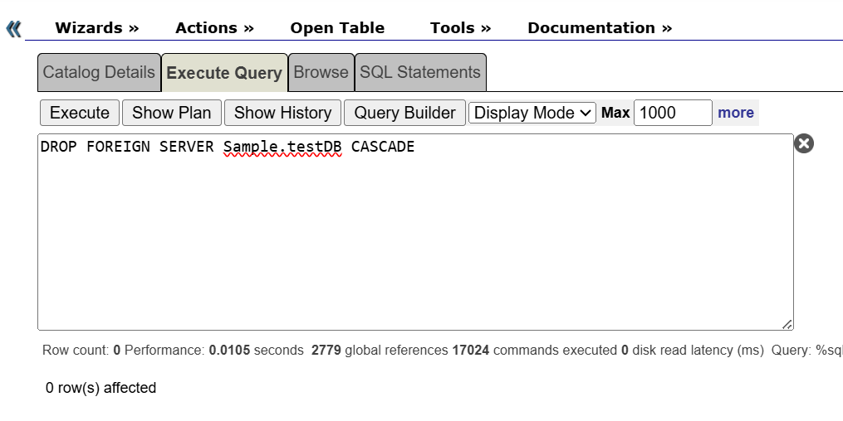Click the Max rows input field

(x=672, y=113)
